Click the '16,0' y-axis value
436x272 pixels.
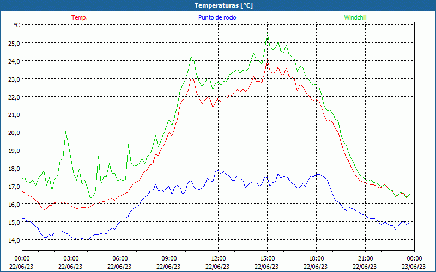pos(15,205)
